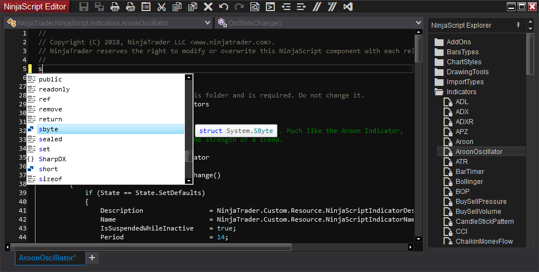Click the editor horizontal scrollbar's left arrow

(8, 247)
